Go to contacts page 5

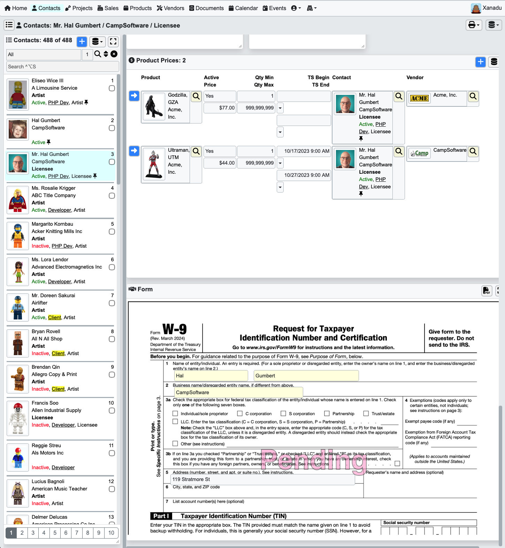coord(55,533)
